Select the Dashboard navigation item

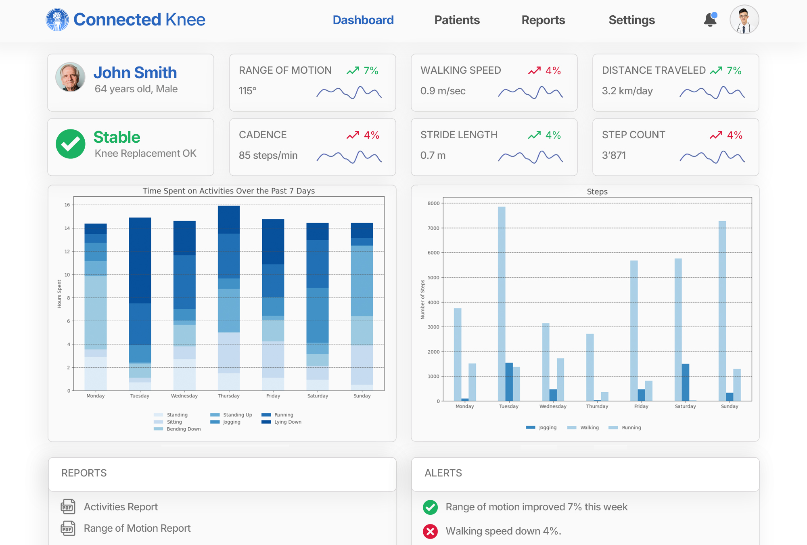pos(363,20)
